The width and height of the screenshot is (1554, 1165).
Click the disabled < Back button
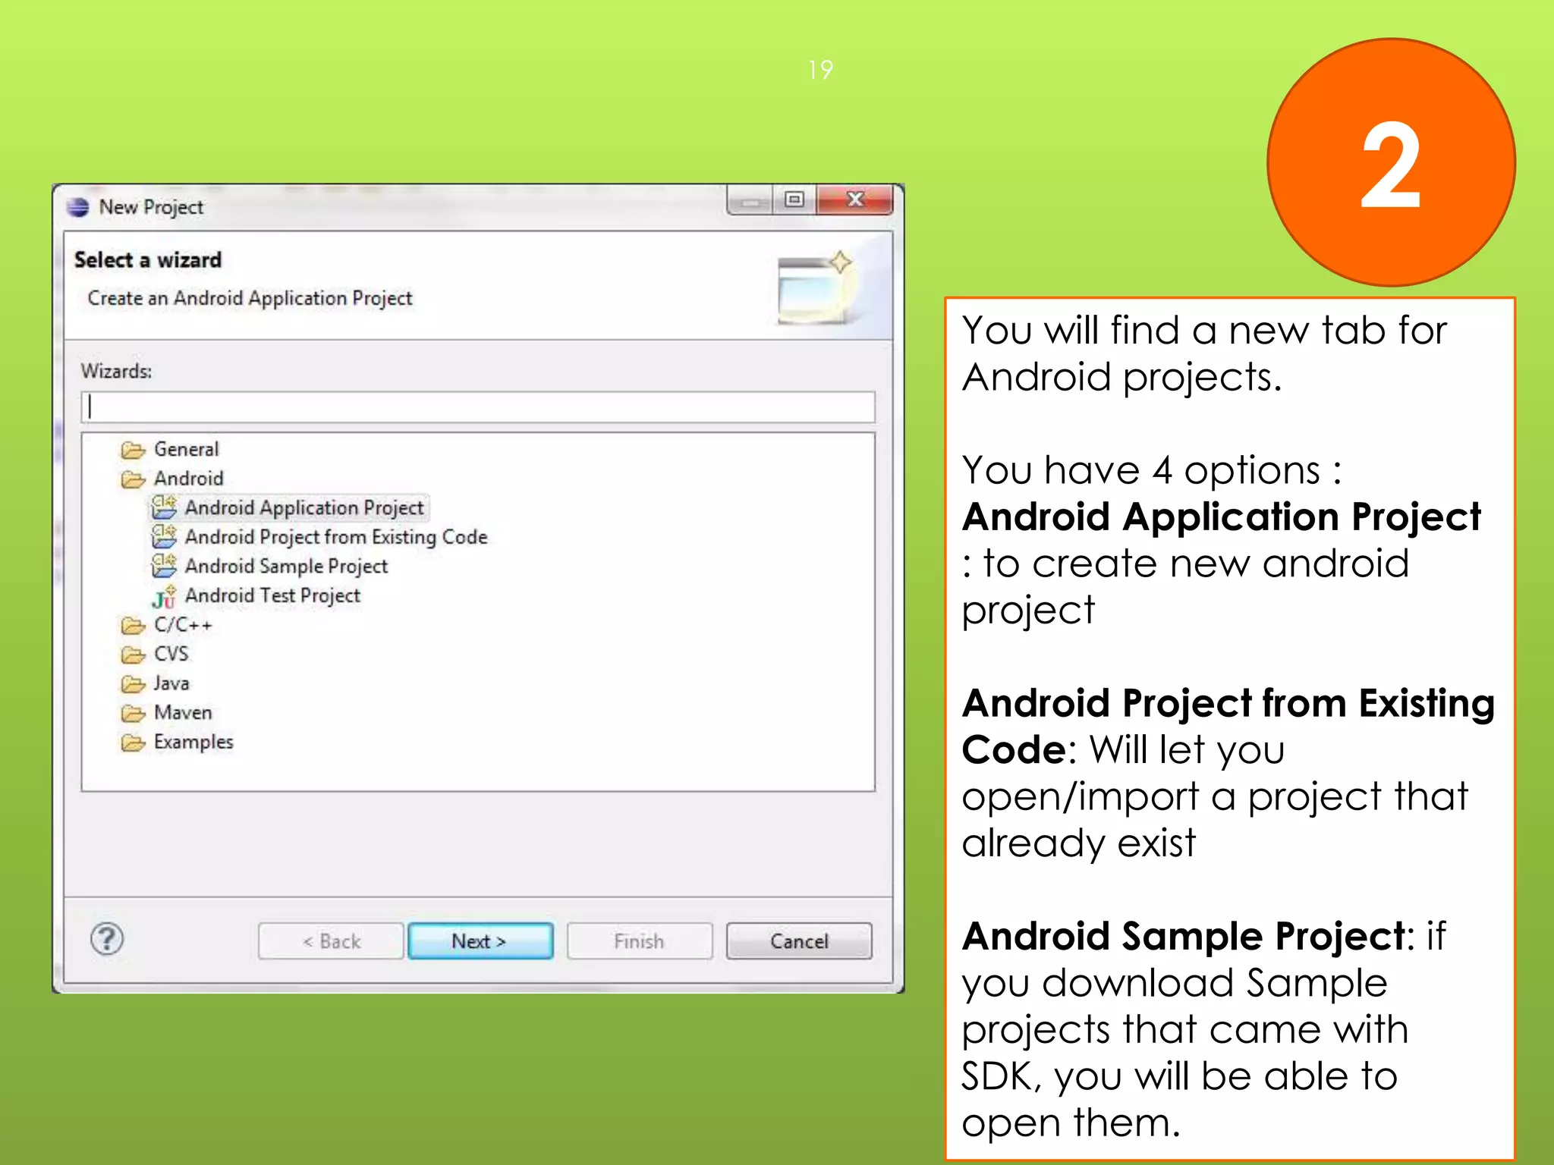coord(331,940)
